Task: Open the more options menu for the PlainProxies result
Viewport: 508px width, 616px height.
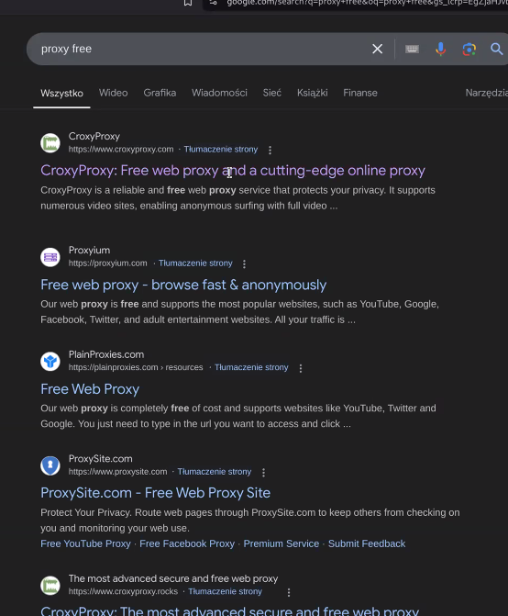Action: tap(301, 368)
